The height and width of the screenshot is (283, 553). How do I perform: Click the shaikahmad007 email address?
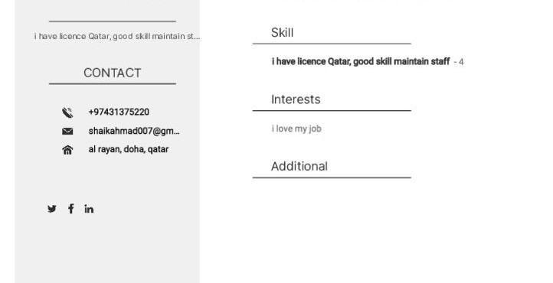[134, 131]
